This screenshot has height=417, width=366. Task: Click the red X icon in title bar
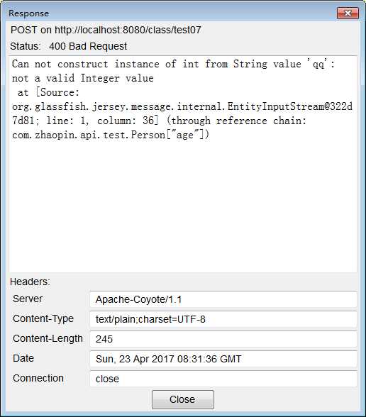348,13
